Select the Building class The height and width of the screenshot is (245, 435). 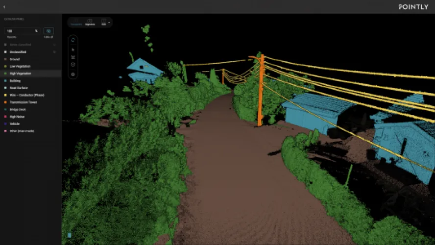tap(15, 80)
